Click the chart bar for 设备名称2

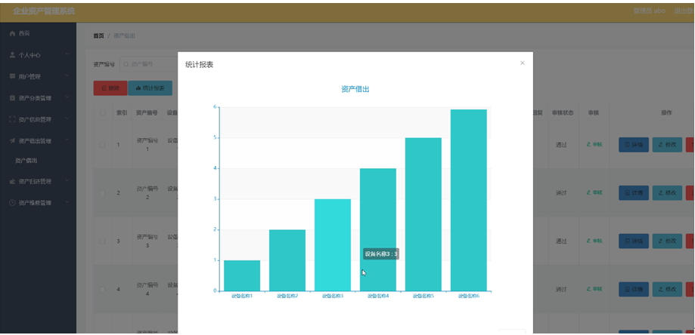pos(287,260)
